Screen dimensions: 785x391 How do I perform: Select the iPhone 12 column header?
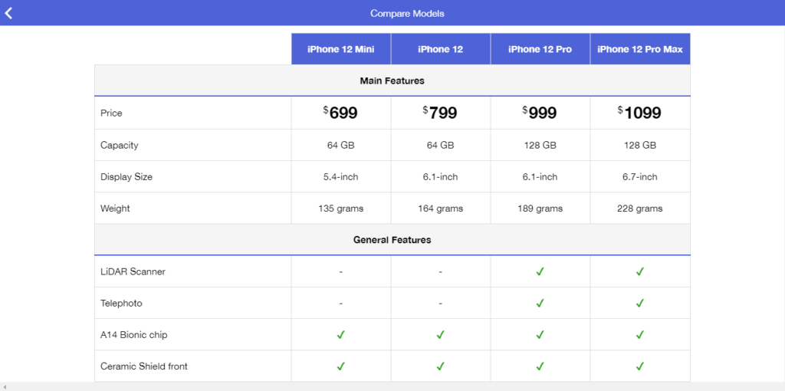(x=441, y=49)
